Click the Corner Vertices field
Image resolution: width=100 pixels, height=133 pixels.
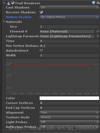(x=69, y=103)
